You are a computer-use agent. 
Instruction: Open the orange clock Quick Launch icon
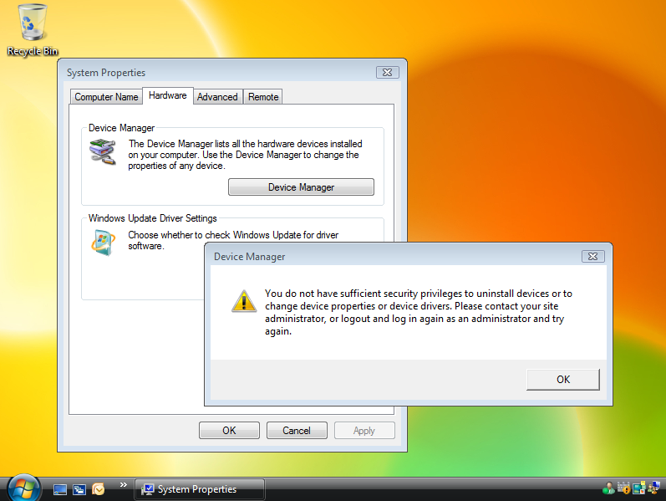point(98,489)
